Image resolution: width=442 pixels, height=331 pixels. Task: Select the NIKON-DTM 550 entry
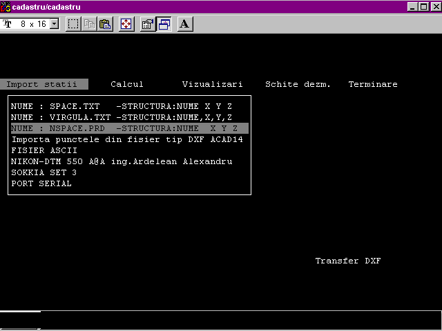(122, 161)
